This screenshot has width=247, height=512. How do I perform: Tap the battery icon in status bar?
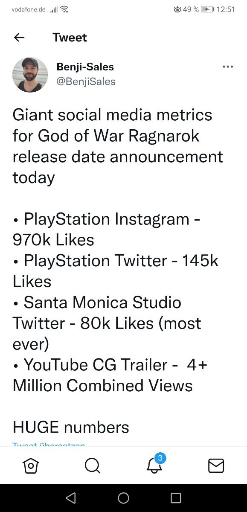click(x=207, y=9)
